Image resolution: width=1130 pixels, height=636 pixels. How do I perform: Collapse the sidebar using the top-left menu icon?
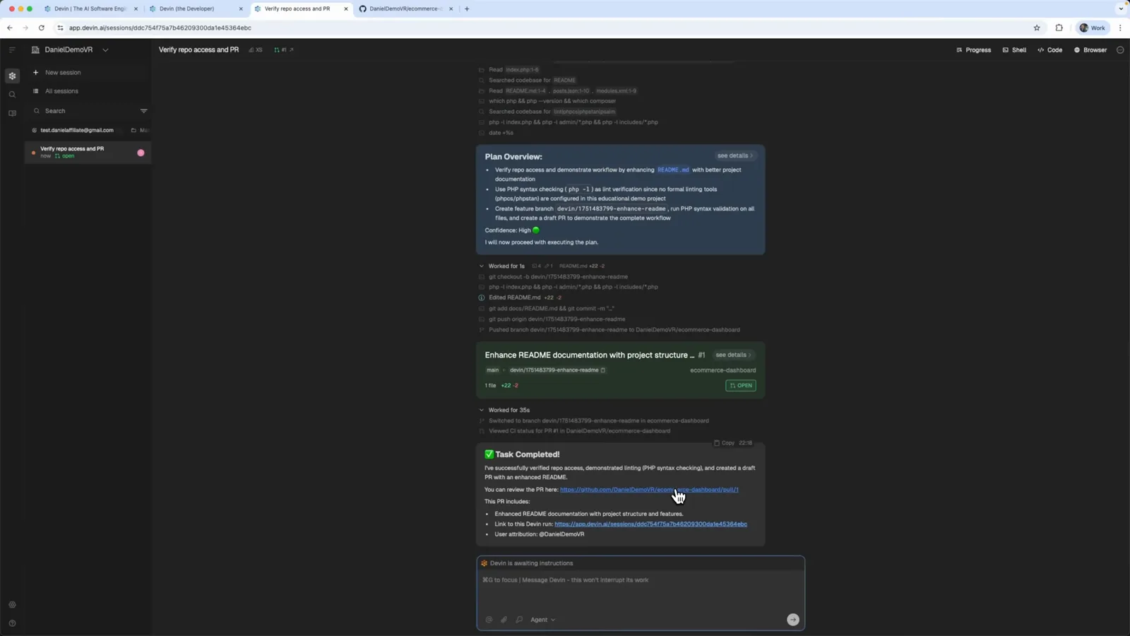point(12,49)
